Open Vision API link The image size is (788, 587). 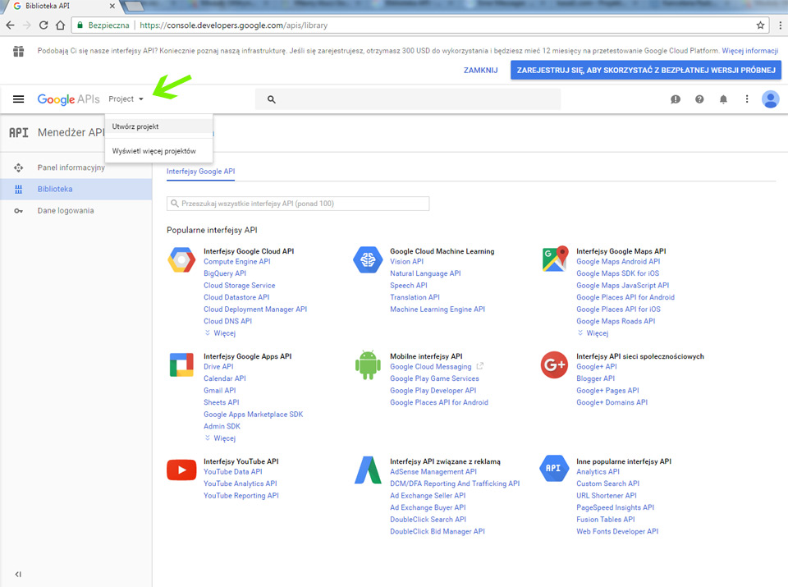[x=406, y=261]
